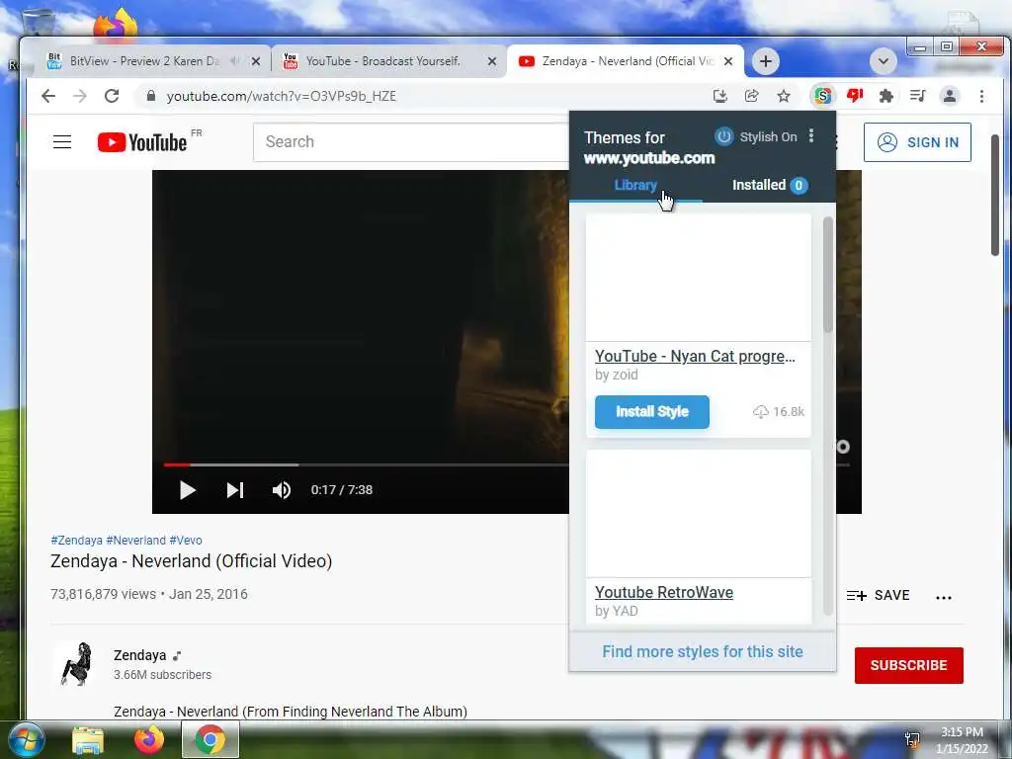Open the Extensions puzzle piece menu
This screenshot has height=759, width=1012.
pos(886,96)
